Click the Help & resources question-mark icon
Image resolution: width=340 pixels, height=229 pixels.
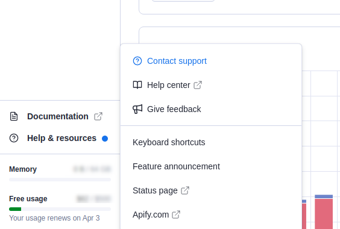pos(14,138)
